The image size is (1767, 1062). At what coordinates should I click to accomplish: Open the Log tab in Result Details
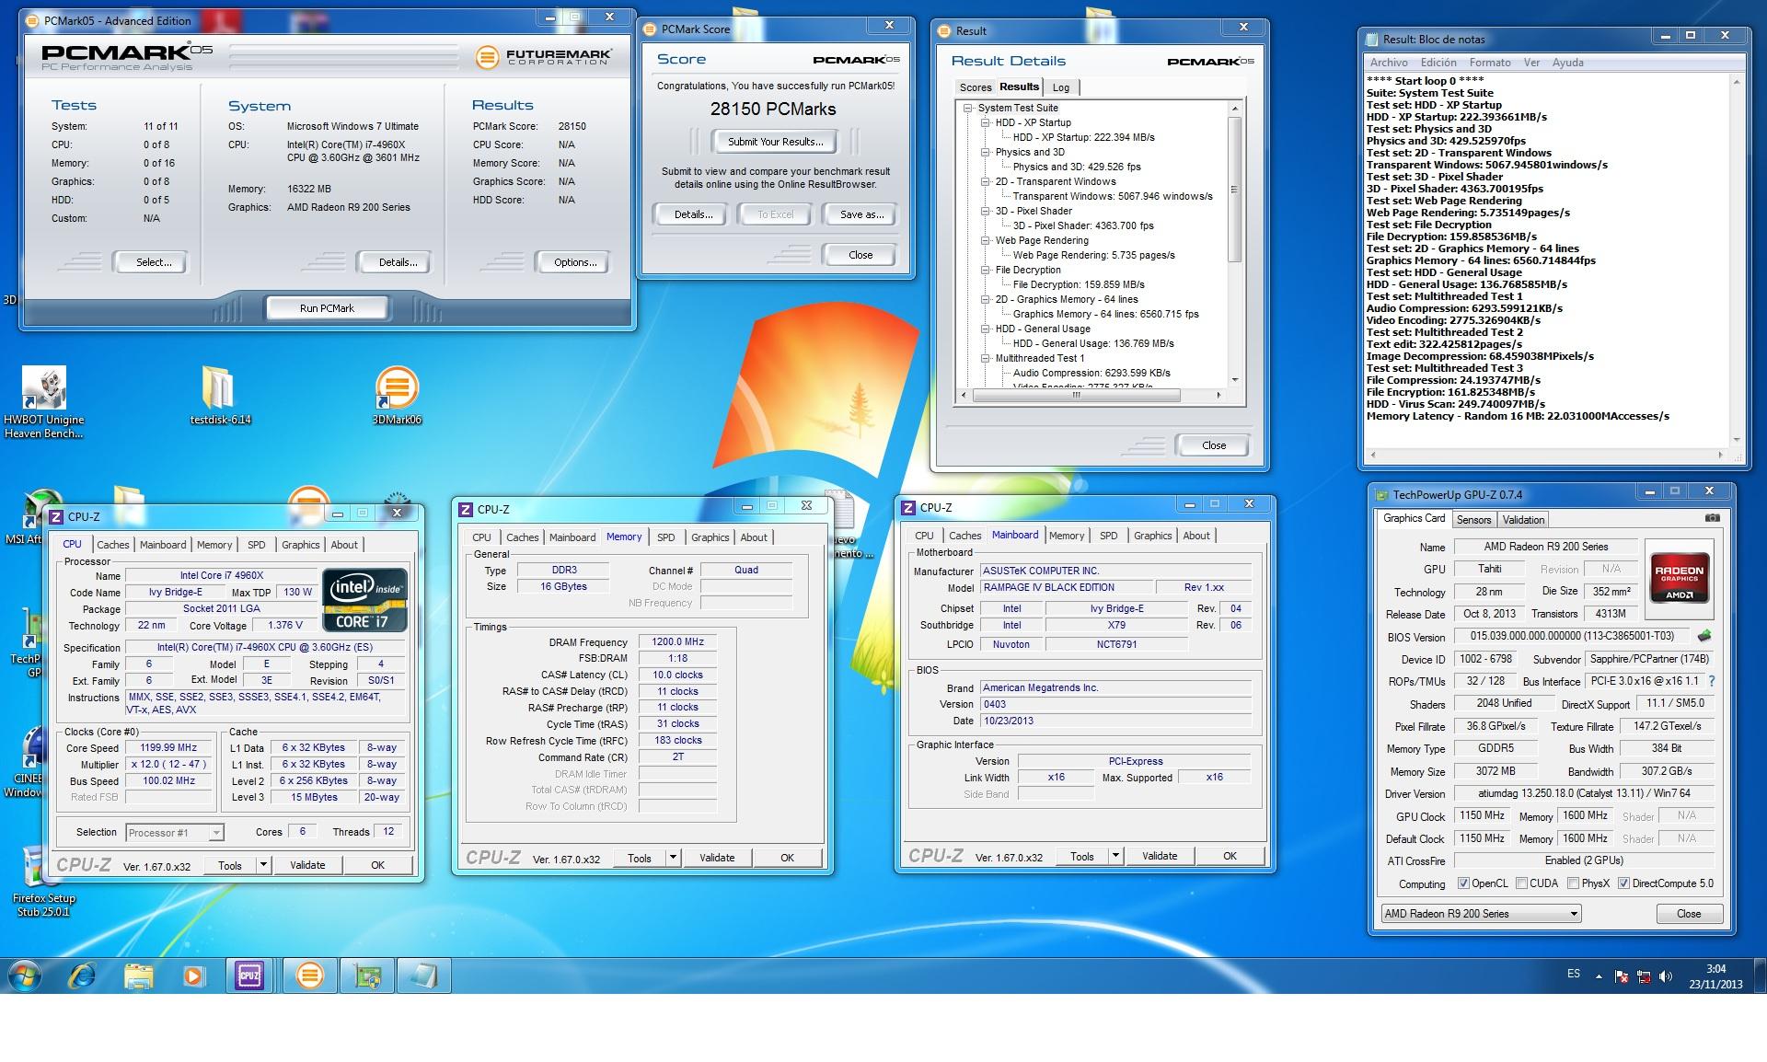1061,87
